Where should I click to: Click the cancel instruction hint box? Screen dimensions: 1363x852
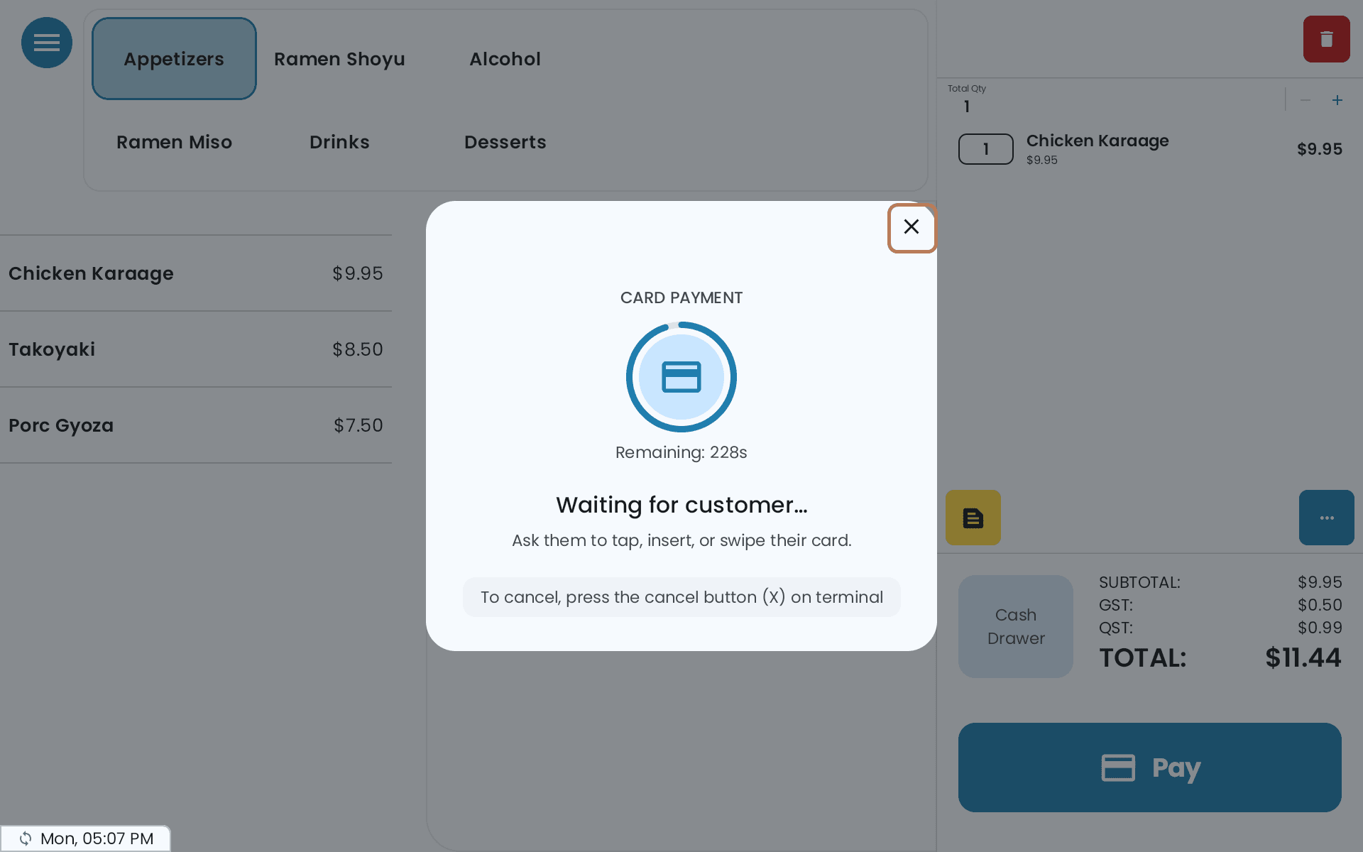coord(681,597)
